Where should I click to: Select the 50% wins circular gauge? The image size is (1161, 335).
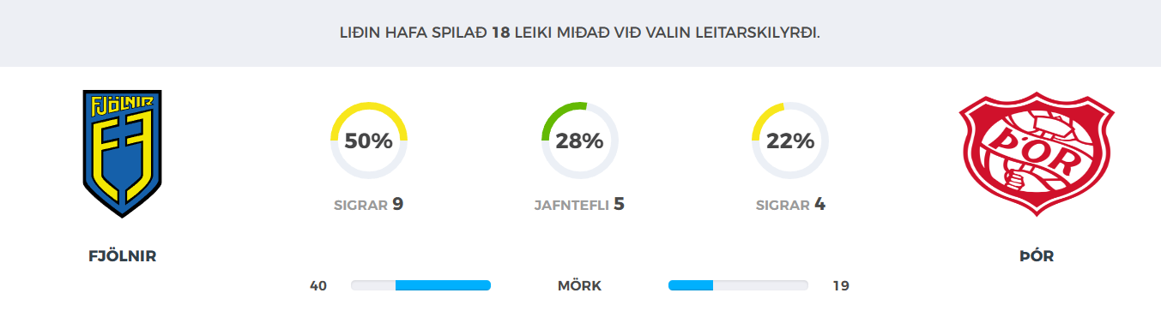tap(369, 141)
